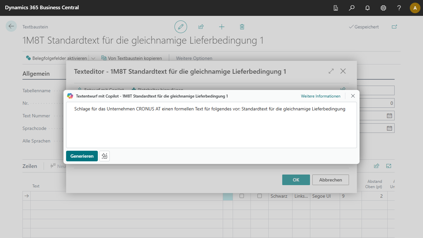Open the settings gear

(383, 8)
